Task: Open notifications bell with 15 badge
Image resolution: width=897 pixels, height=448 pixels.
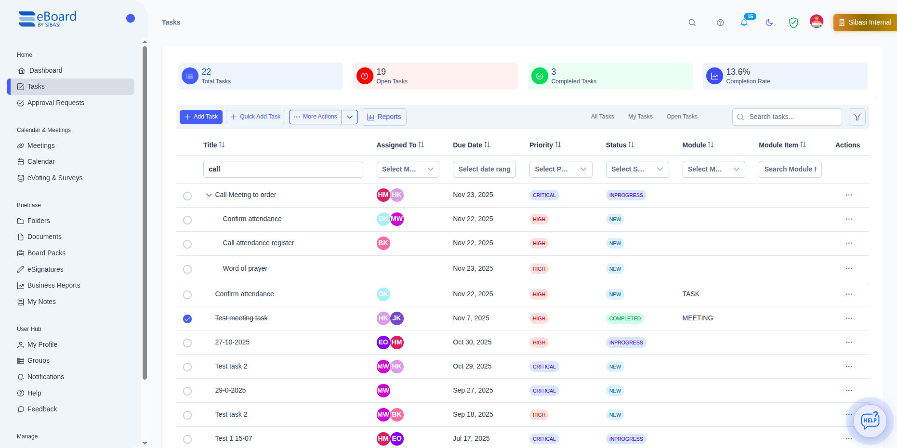Action: [744, 22]
